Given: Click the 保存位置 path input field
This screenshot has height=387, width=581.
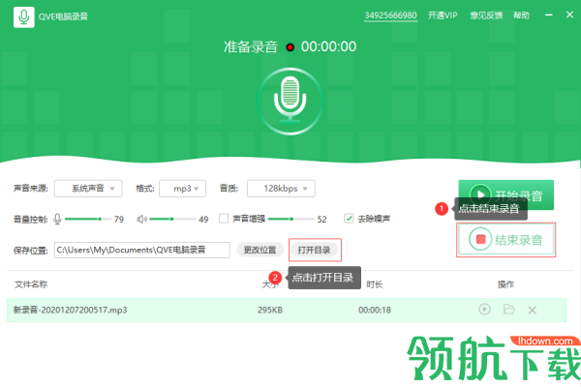Looking at the screenshot, I should pos(142,250).
